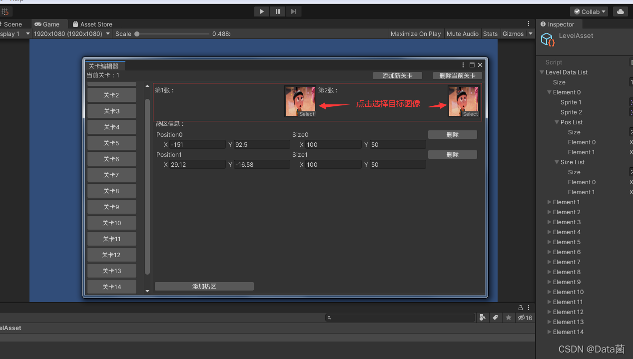Select level 关卡12
Image resolution: width=633 pixels, height=359 pixels.
pyautogui.click(x=111, y=255)
